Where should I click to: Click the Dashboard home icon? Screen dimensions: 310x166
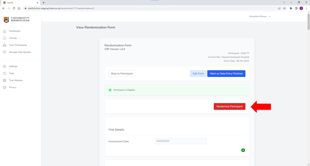pyautogui.click(x=4, y=31)
